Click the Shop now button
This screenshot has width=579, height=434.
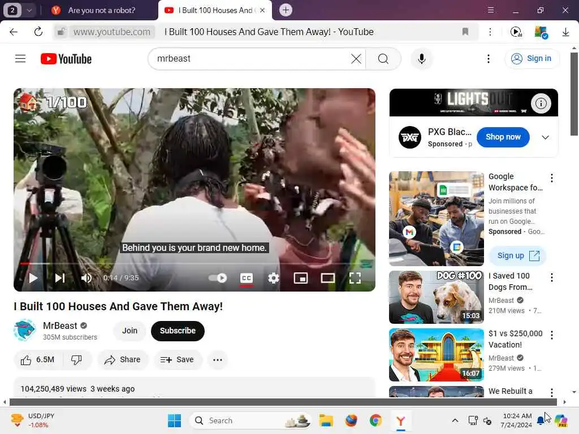tap(503, 137)
